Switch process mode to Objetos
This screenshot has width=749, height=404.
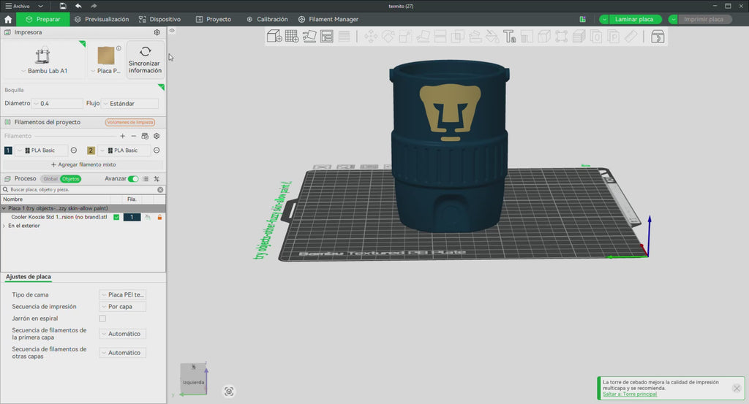coord(71,179)
